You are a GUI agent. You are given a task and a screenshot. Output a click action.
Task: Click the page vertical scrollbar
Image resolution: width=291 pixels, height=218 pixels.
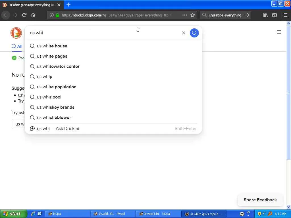(288, 93)
